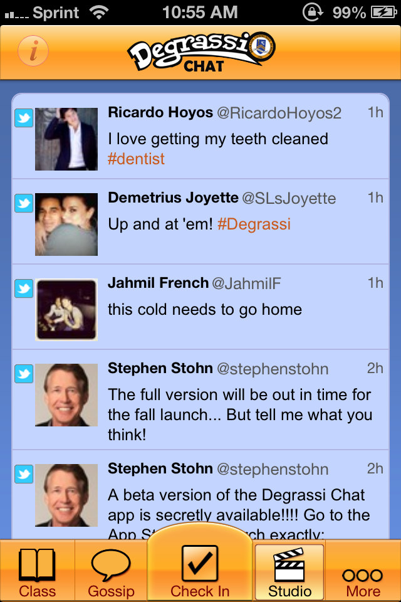Open Demetrius Joyette profile photo
Screen dimensions: 401x602
(x=66, y=224)
